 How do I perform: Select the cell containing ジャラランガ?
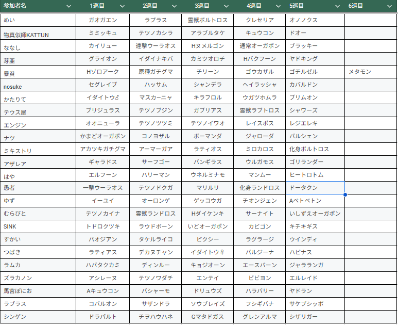point(315,265)
